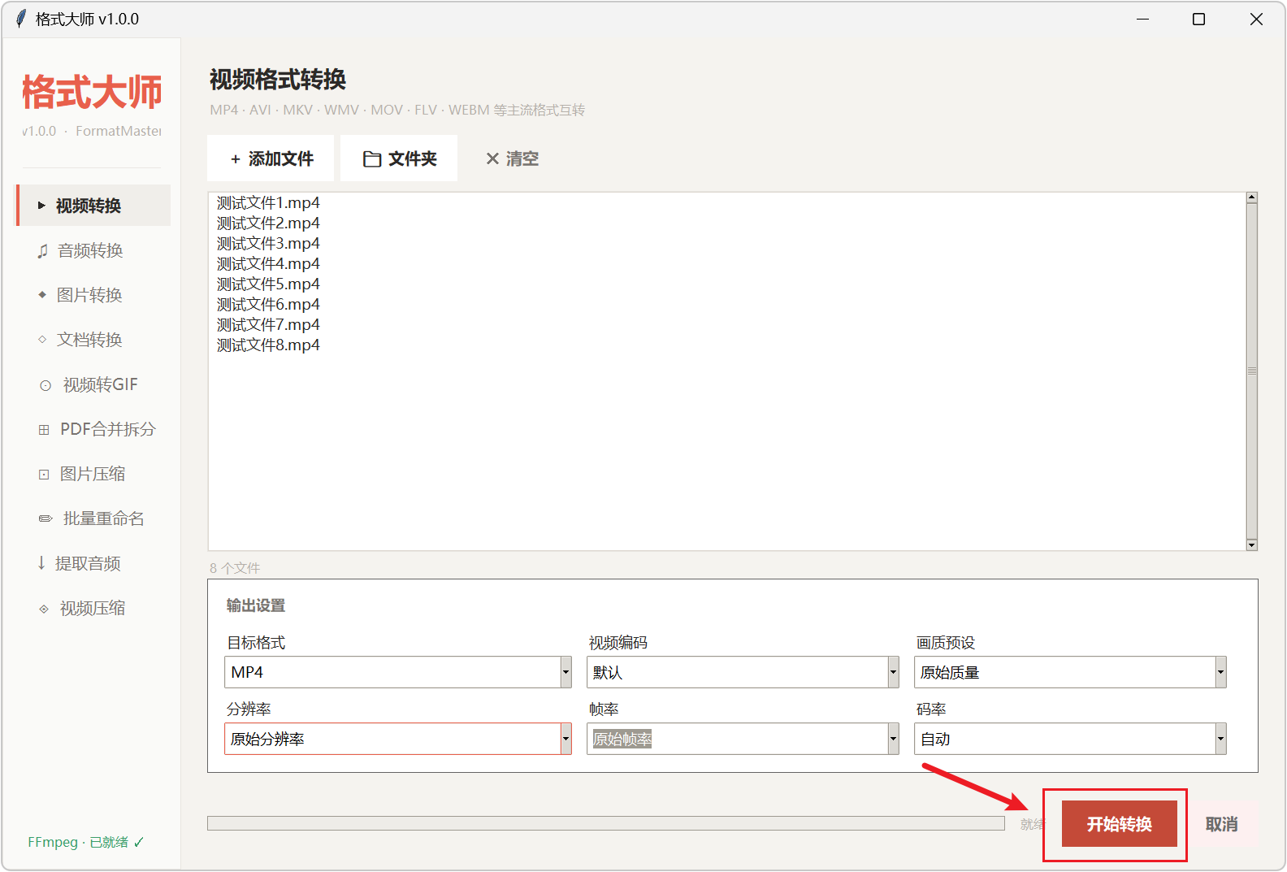The width and height of the screenshot is (1287, 872).
Task: Select 测试文件4.mp4 in file list
Action: 268,263
